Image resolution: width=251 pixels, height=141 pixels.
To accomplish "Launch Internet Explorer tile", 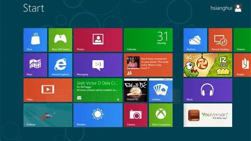I will [x=60, y=65].
